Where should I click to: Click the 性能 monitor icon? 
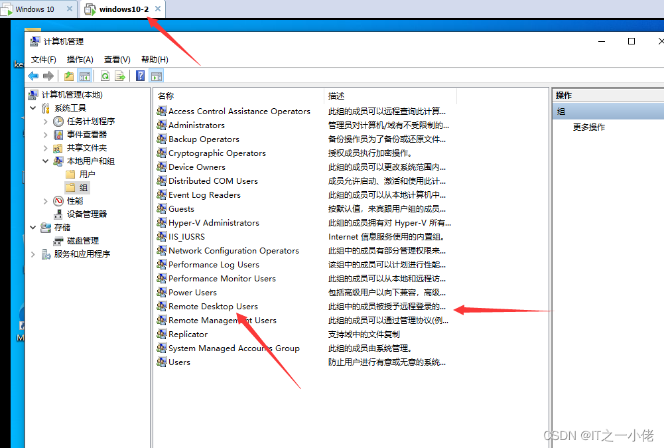tap(58, 201)
